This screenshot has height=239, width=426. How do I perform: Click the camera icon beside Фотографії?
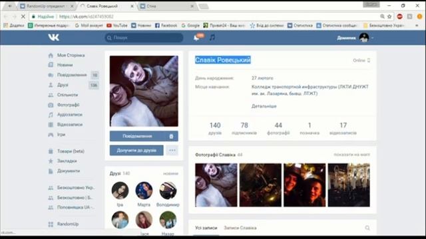click(x=51, y=105)
